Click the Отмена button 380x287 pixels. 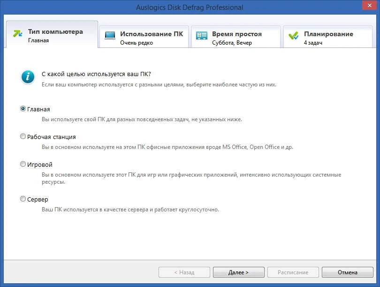[x=347, y=272]
